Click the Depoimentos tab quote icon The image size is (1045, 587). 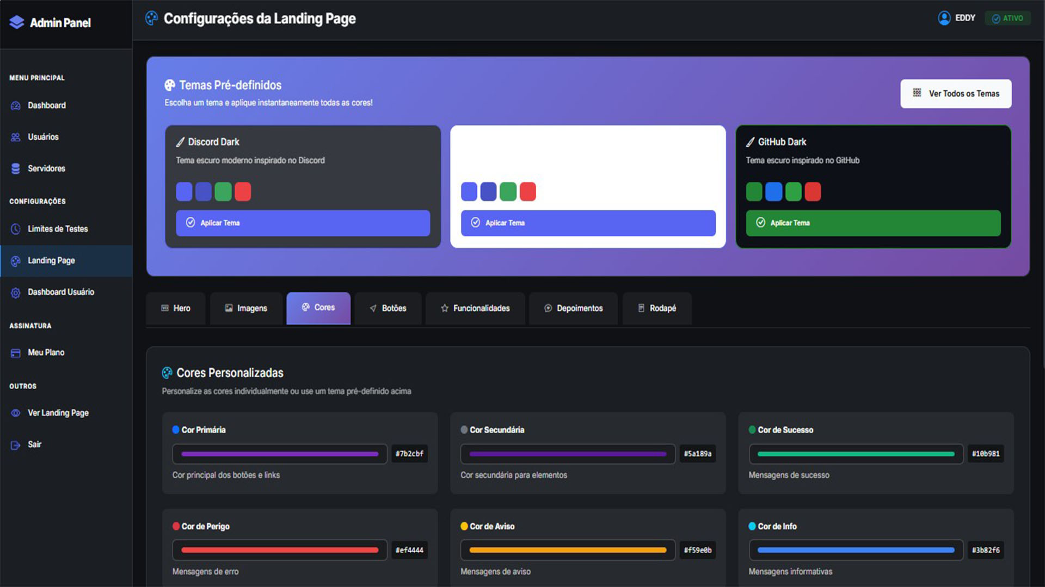(x=548, y=308)
